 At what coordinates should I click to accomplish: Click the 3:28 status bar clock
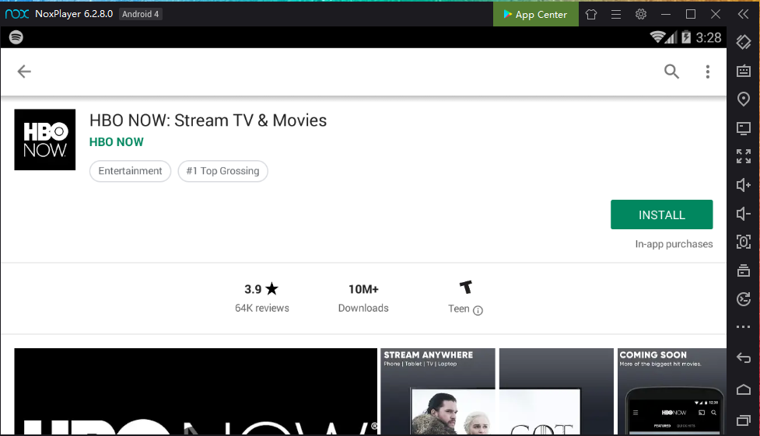[709, 38]
